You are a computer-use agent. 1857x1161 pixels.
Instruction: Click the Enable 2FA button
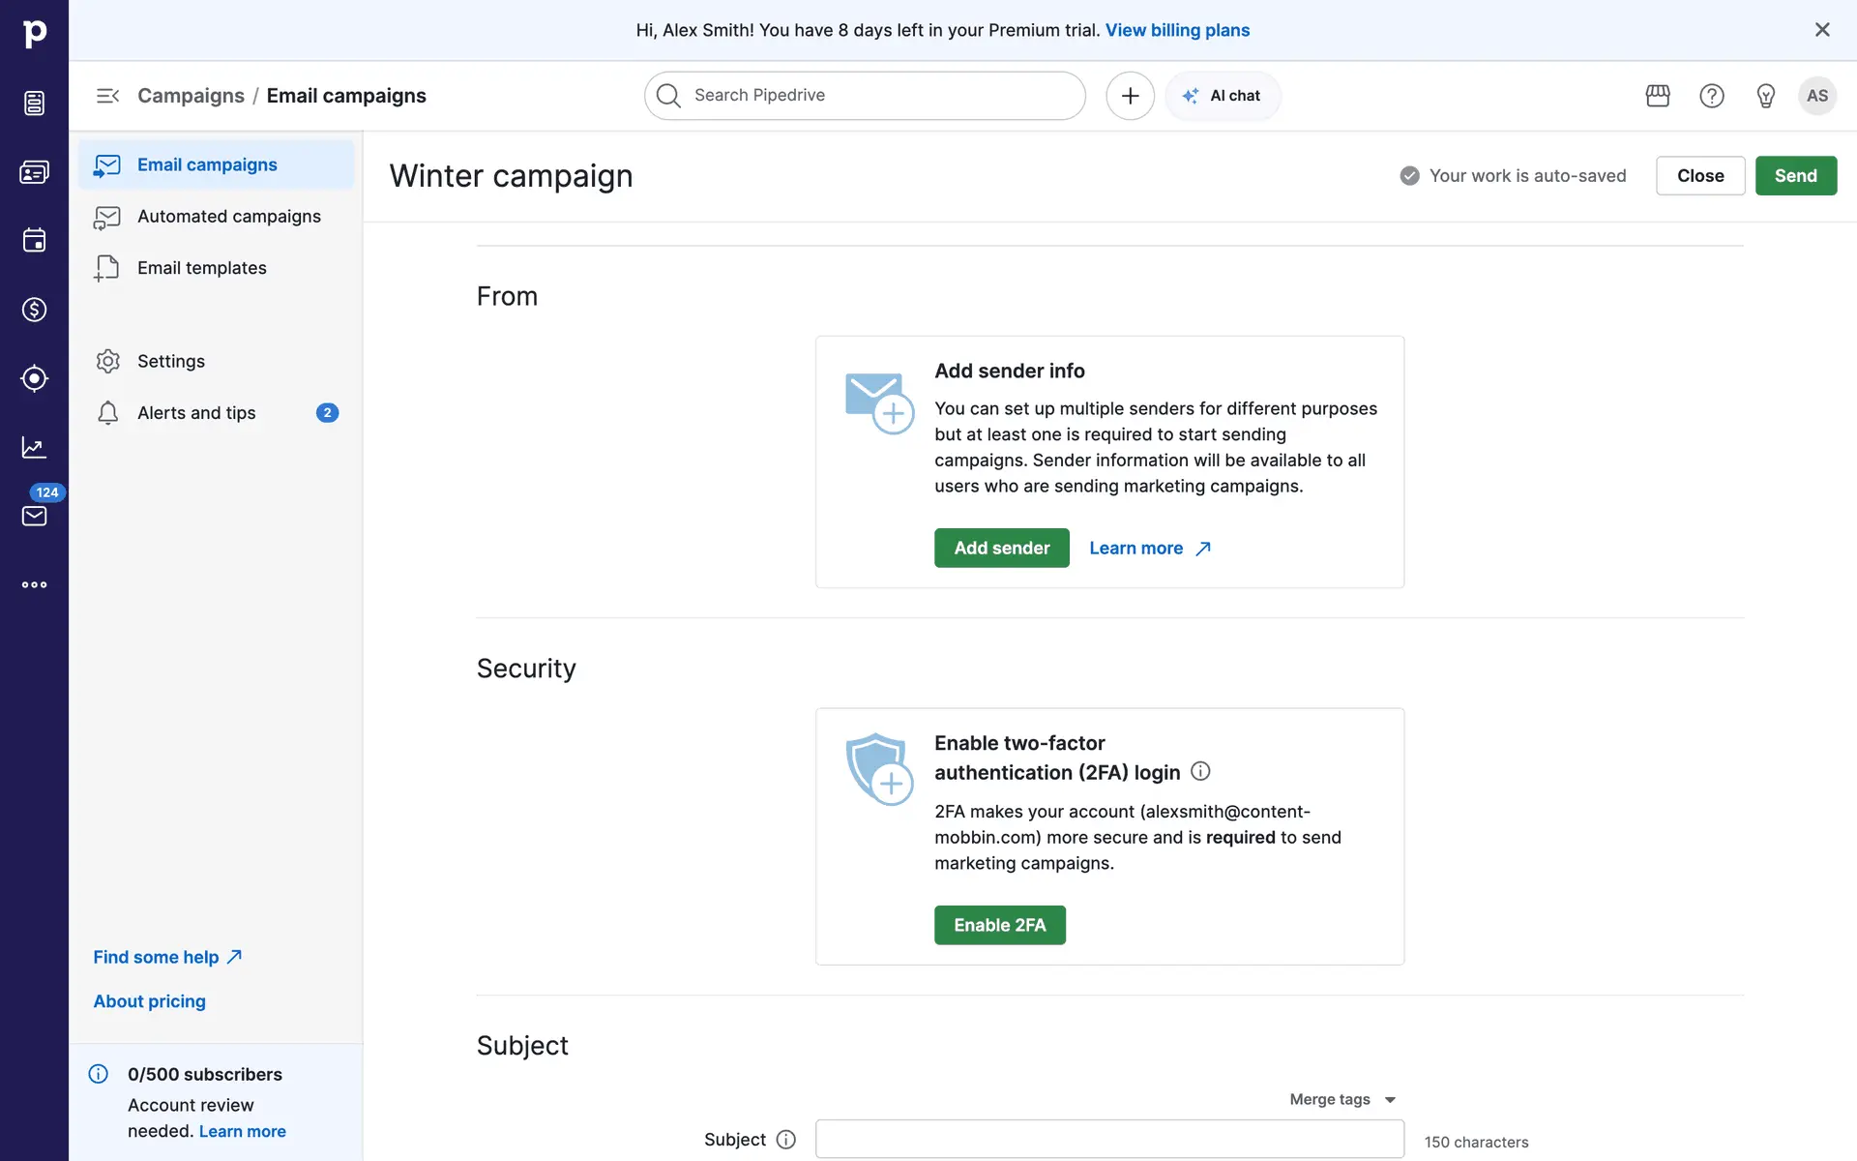999,925
